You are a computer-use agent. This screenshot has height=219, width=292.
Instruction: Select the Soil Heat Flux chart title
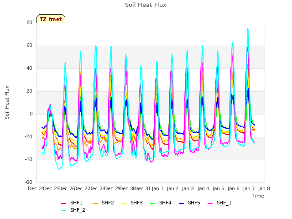[x=146, y=5]
